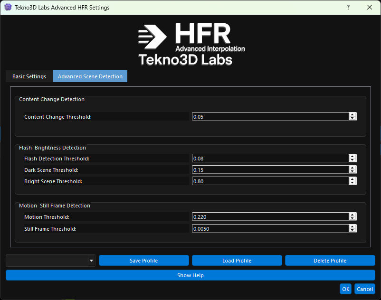This screenshot has width=381, height=300.
Task: Increase the Dark Scene Threshold with the up arrow
Action: click(352, 168)
